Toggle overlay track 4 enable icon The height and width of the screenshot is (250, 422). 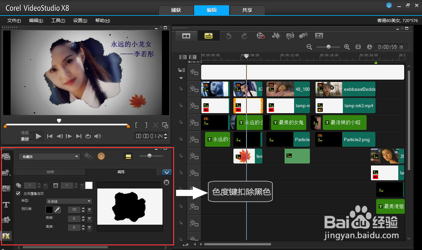click(194, 139)
